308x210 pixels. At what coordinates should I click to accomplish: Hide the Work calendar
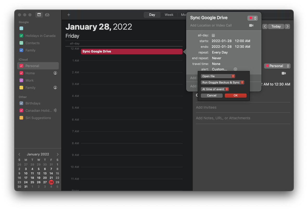click(21, 80)
